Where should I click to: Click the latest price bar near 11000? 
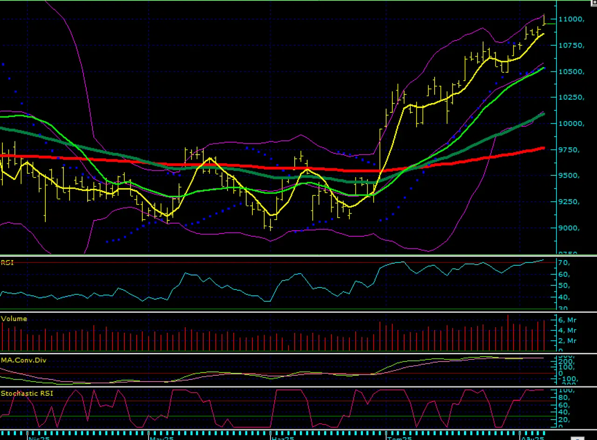click(544, 20)
